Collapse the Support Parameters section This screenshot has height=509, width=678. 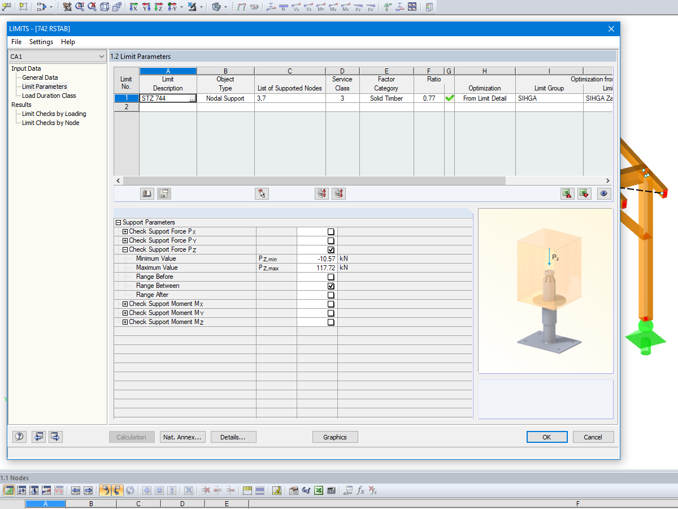[118, 222]
